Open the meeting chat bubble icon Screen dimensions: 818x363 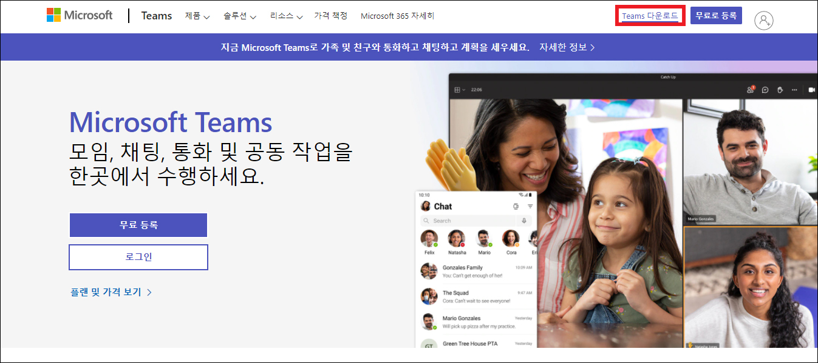point(765,90)
